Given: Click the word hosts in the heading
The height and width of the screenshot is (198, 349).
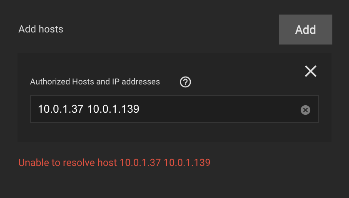Looking at the screenshot, I should [51, 29].
